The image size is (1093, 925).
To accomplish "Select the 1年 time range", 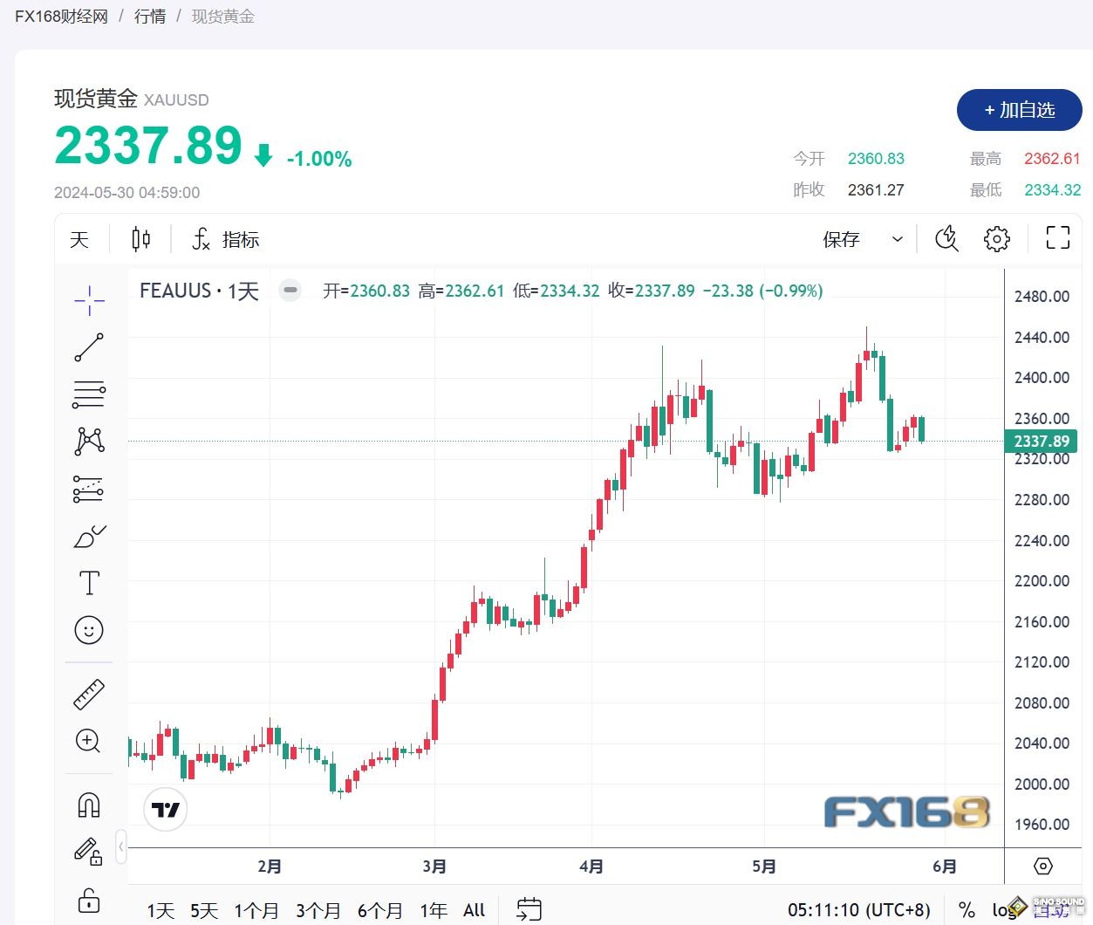I will point(434,910).
